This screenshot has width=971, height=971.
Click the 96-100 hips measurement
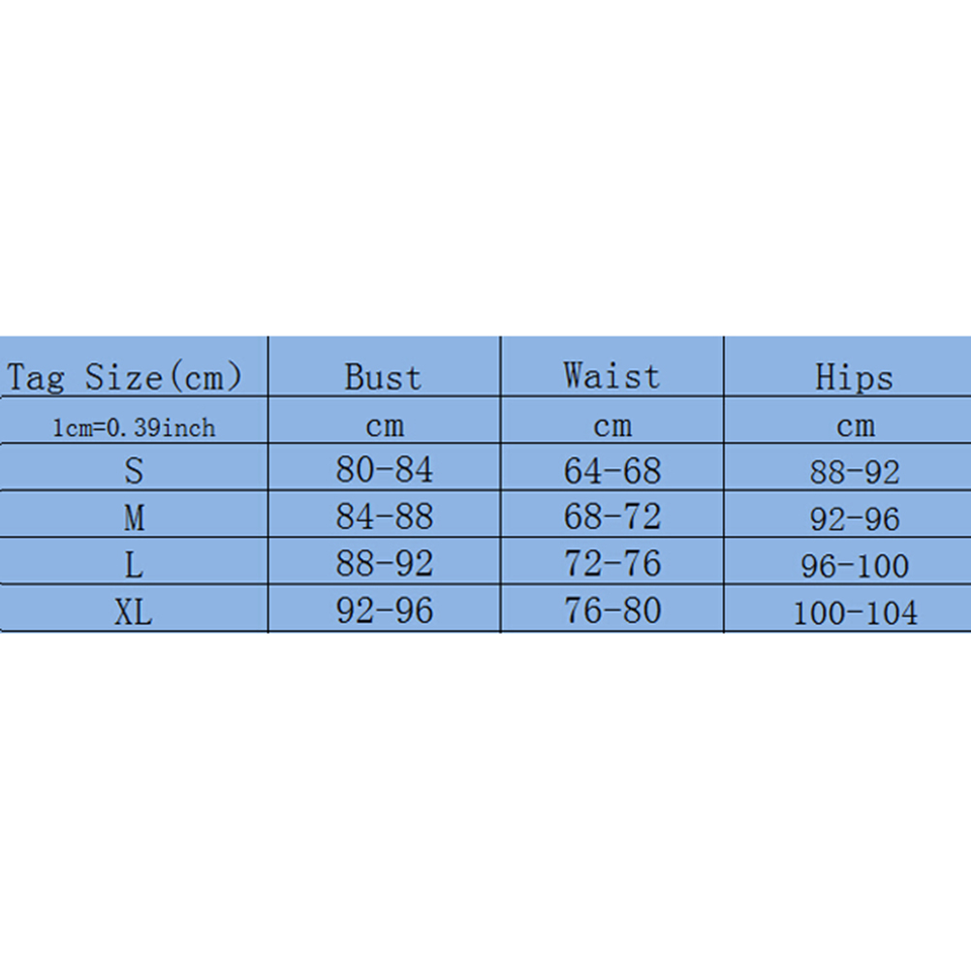pyautogui.click(x=854, y=566)
